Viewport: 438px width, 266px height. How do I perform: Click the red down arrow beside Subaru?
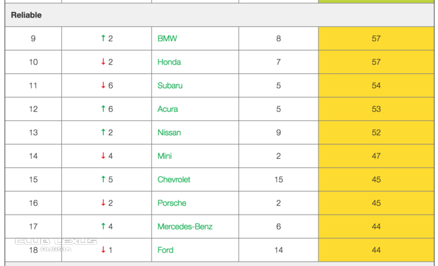point(103,86)
